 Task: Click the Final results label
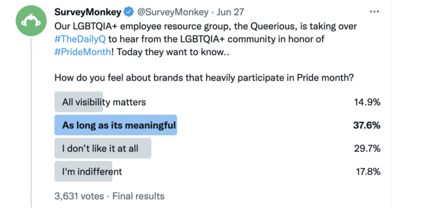click(138, 196)
